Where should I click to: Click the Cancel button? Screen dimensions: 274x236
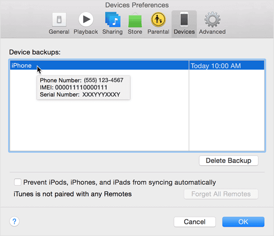coord(195,222)
